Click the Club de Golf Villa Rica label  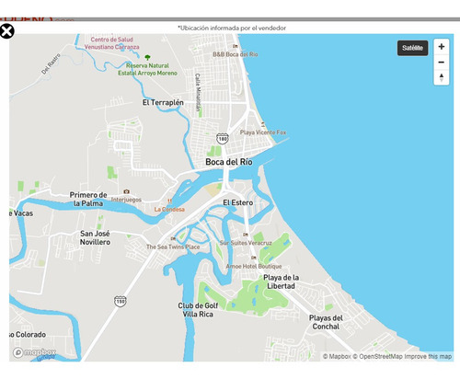198,310
